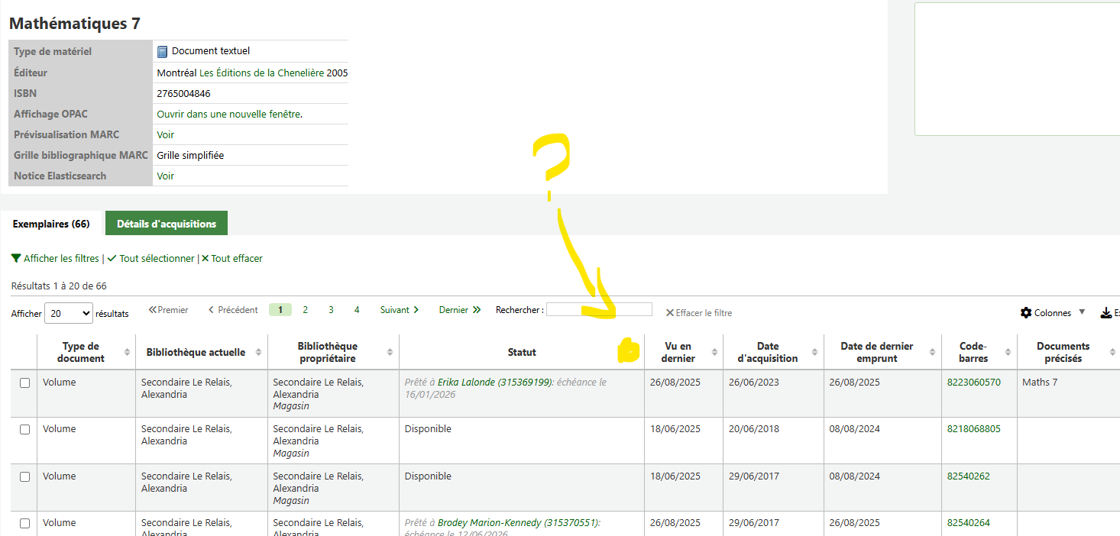Click Ouvrir dans une nouvelle fenêtre link
The image size is (1120, 536).
[x=229, y=114]
